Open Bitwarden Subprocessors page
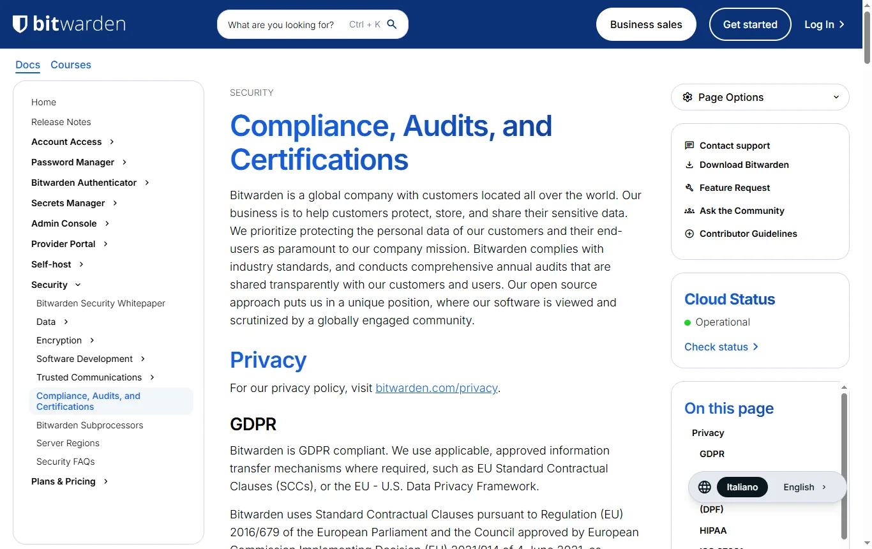Screen dimensions: 872x549 [x=90, y=425]
